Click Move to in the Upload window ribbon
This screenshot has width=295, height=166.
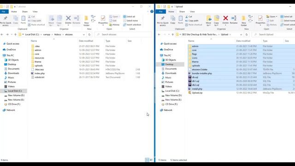point(208,21)
